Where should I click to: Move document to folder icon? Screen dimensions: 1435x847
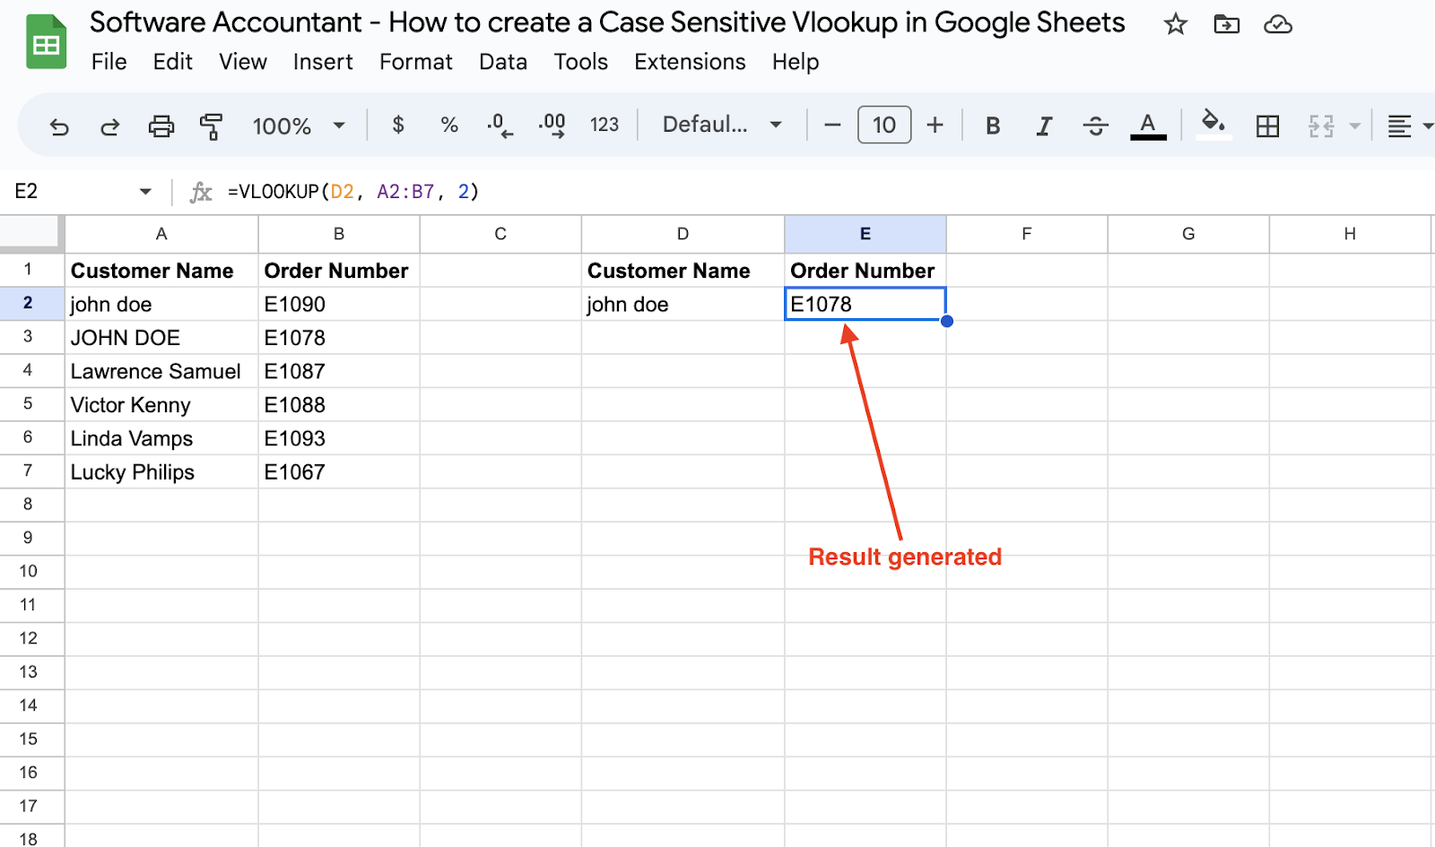(1226, 24)
